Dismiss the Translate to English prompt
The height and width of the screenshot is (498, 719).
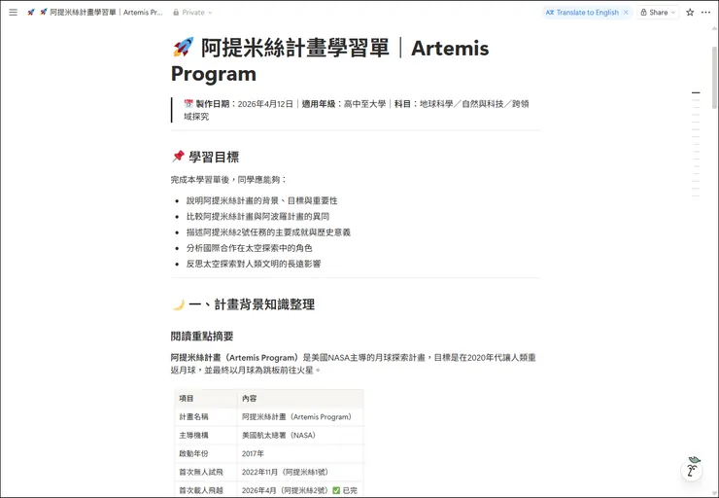coord(626,13)
